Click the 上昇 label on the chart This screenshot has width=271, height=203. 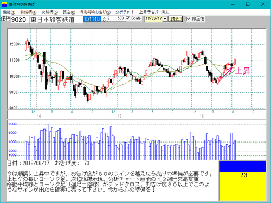click(243, 71)
